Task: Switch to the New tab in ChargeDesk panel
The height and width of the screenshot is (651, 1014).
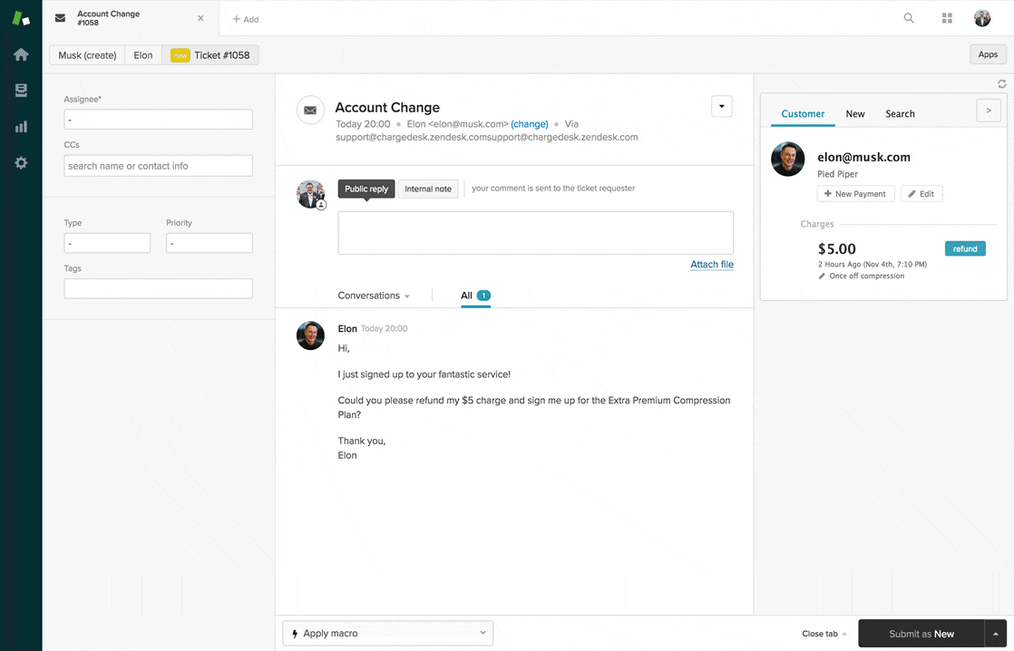Action: 854,113
